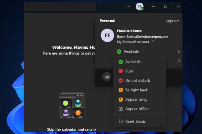Open My Microsoft account link

click(x=133, y=42)
